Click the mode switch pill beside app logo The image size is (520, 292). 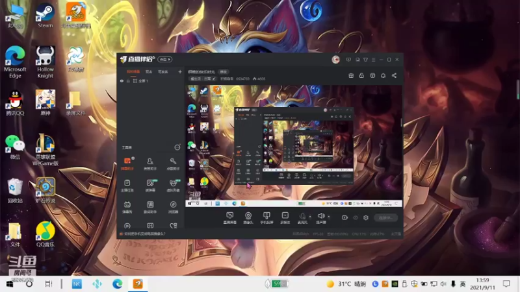[x=165, y=59]
